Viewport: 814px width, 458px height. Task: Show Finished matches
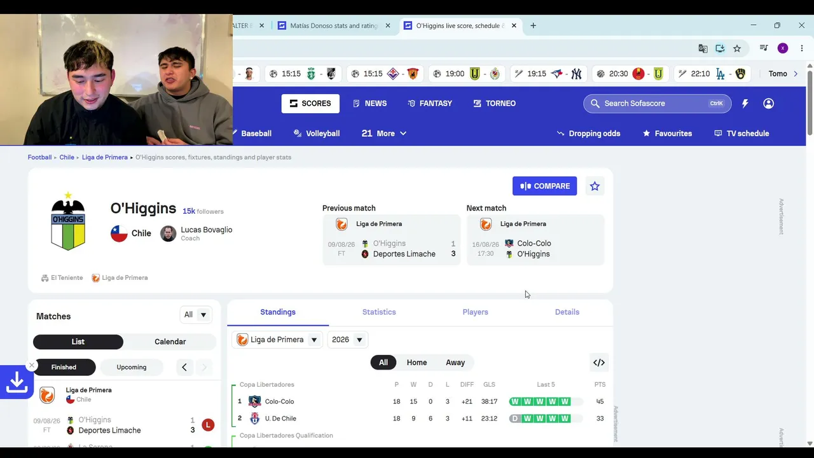pyautogui.click(x=64, y=367)
